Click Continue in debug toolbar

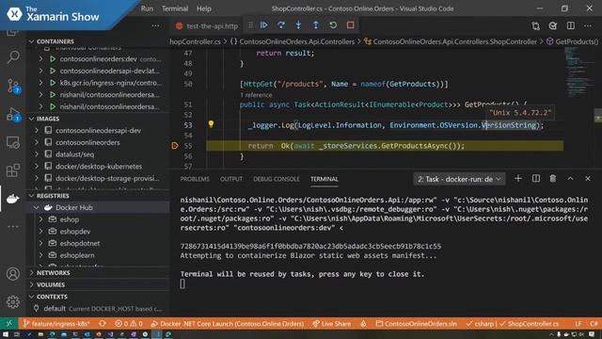(264, 25)
